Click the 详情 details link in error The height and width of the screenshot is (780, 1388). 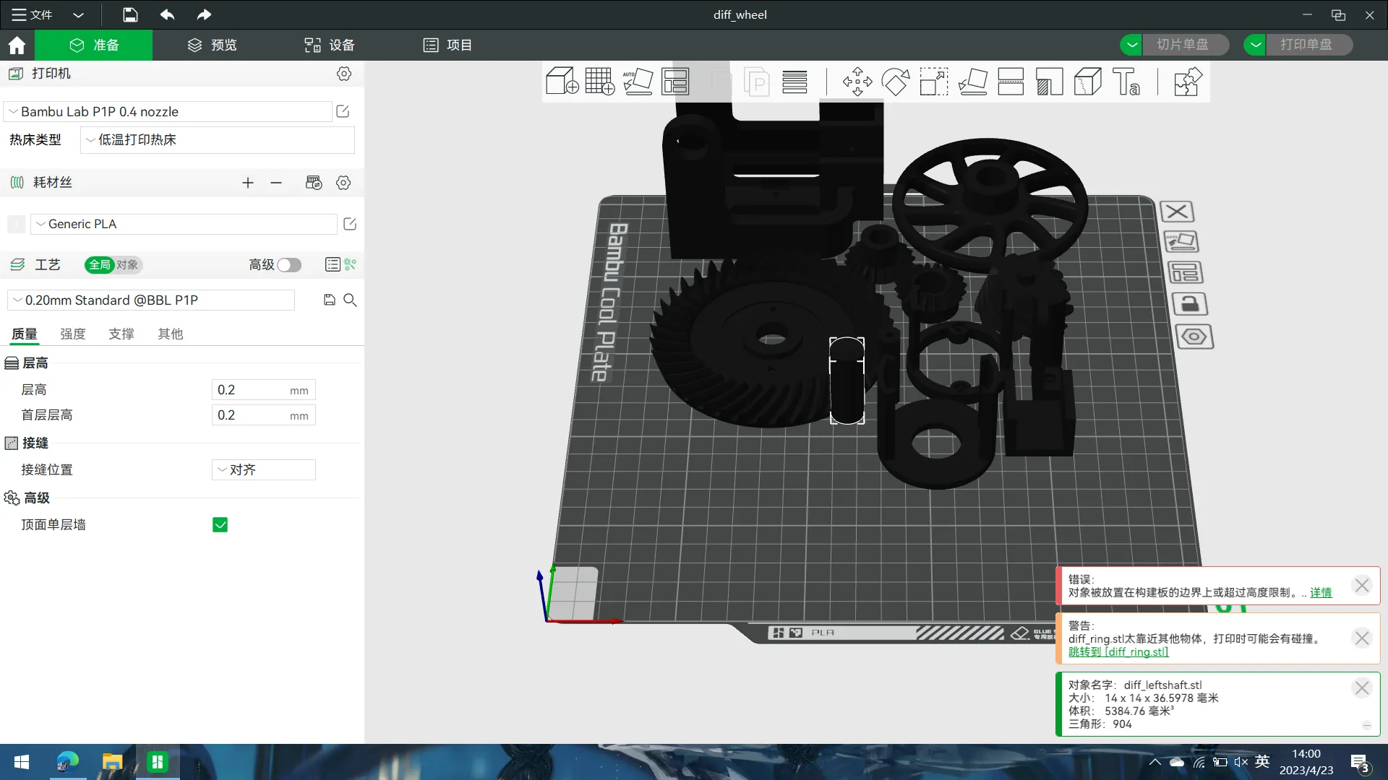(1320, 592)
